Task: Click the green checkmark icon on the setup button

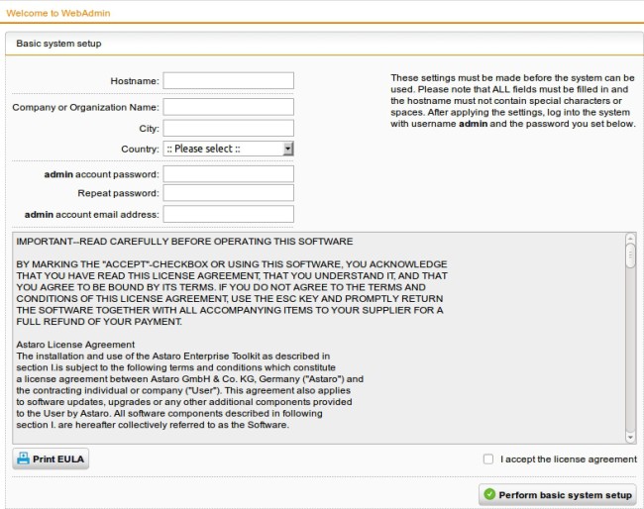Action: [x=489, y=494]
